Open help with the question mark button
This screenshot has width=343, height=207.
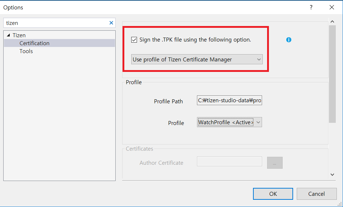click(311, 7)
